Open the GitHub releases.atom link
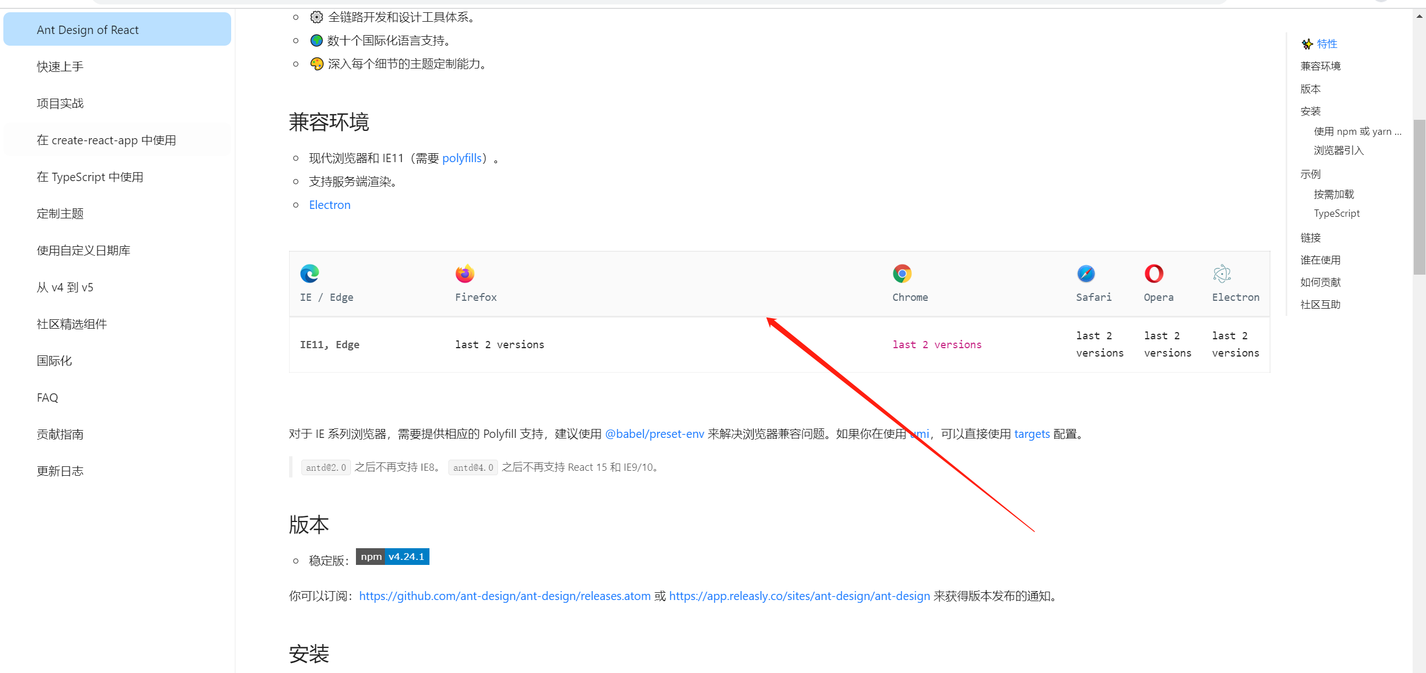This screenshot has height=673, width=1426. 505,596
